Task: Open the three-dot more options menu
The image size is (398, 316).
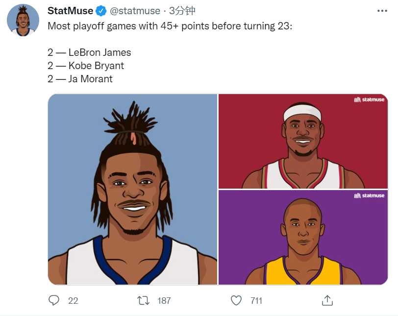Action: (382, 11)
